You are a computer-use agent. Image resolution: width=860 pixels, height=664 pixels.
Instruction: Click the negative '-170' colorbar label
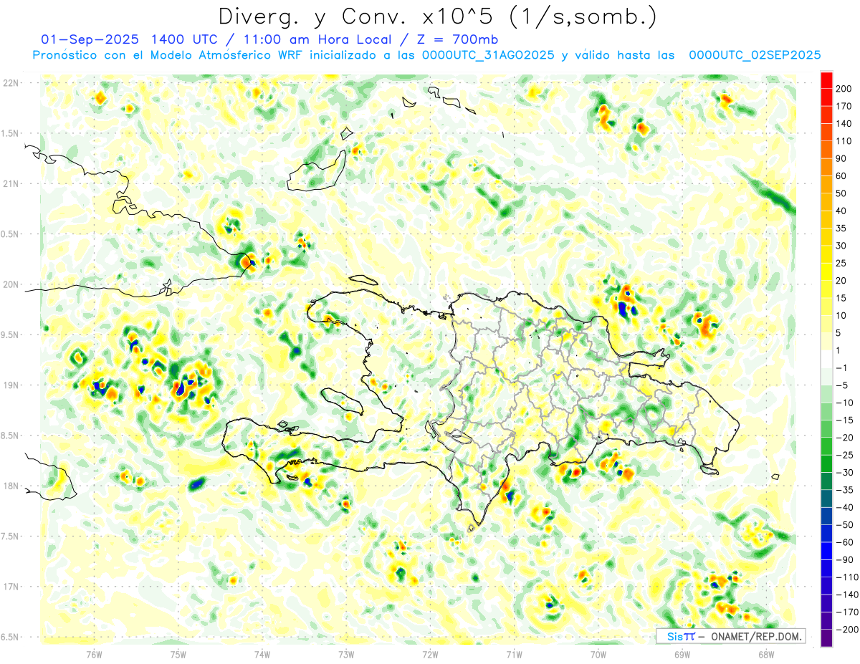point(849,612)
